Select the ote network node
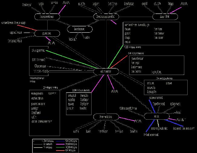 pos(157,116)
